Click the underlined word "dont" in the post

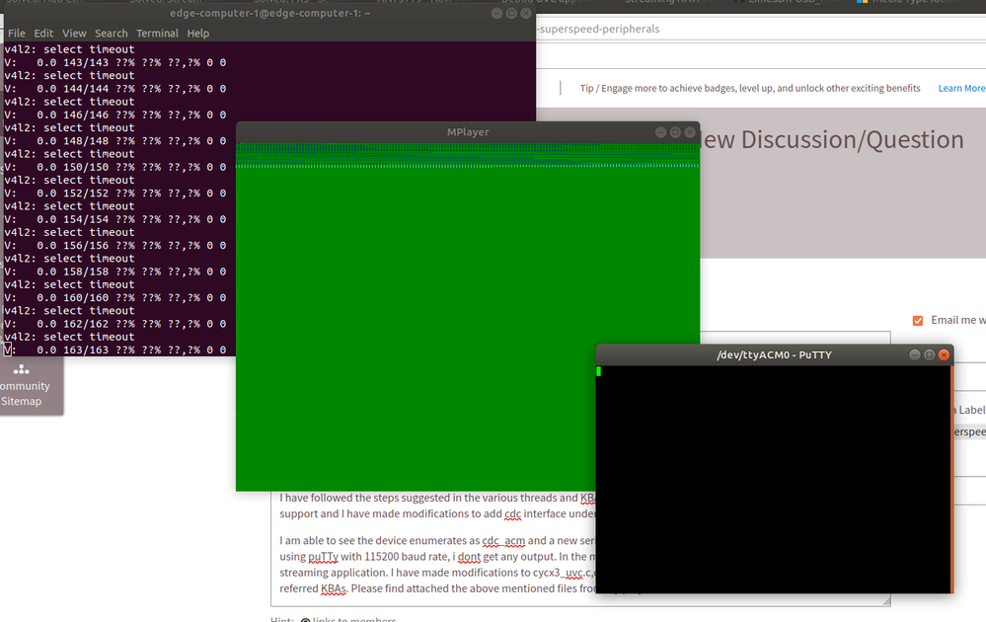coord(469,557)
